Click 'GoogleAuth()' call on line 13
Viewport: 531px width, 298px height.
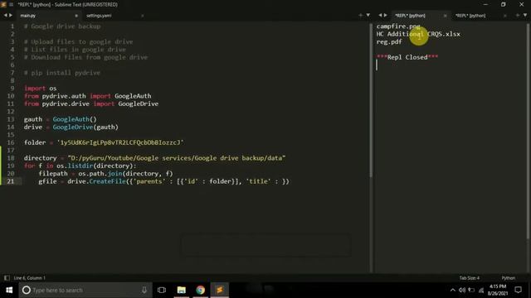click(75, 119)
